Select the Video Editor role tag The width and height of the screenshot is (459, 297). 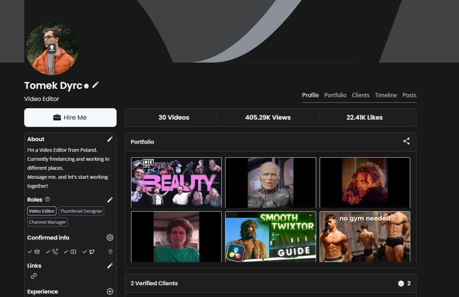tap(42, 211)
